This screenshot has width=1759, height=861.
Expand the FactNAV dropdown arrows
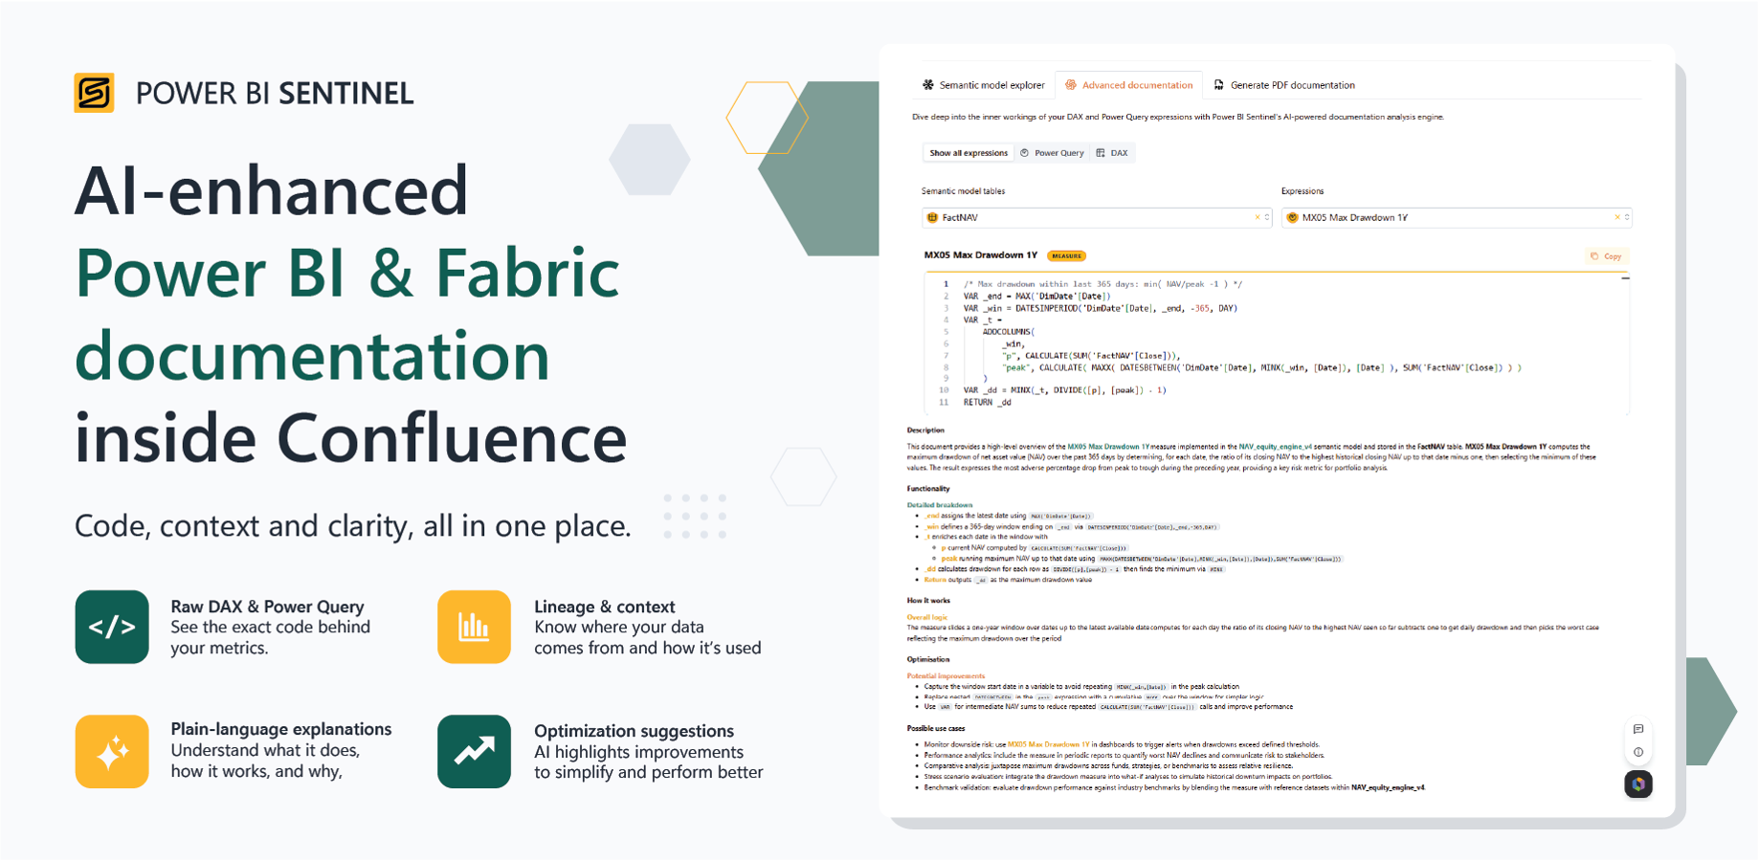pyautogui.click(x=1266, y=218)
